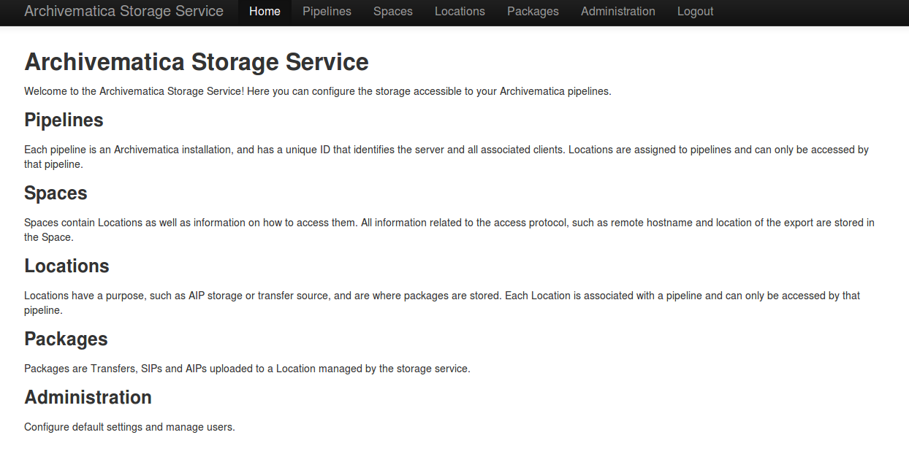Click the text about Transfers, SIPs and AIPs
909x454 pixels.
(x=247, y=369)
